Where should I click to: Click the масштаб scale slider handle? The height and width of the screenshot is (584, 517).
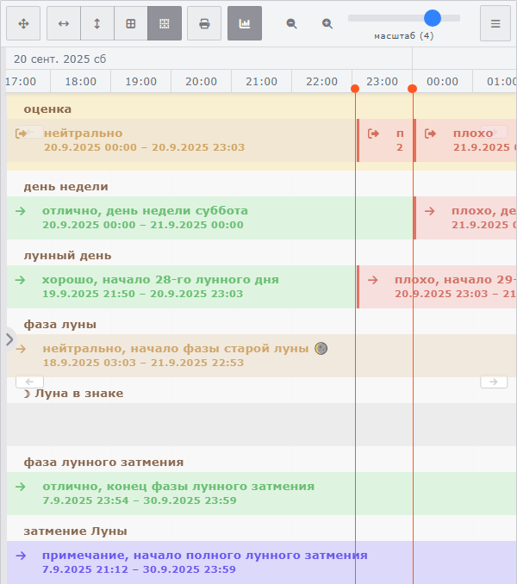coord(433,18)
